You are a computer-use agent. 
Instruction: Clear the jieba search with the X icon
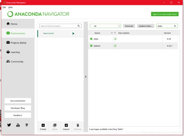click(x=175, y=26)
